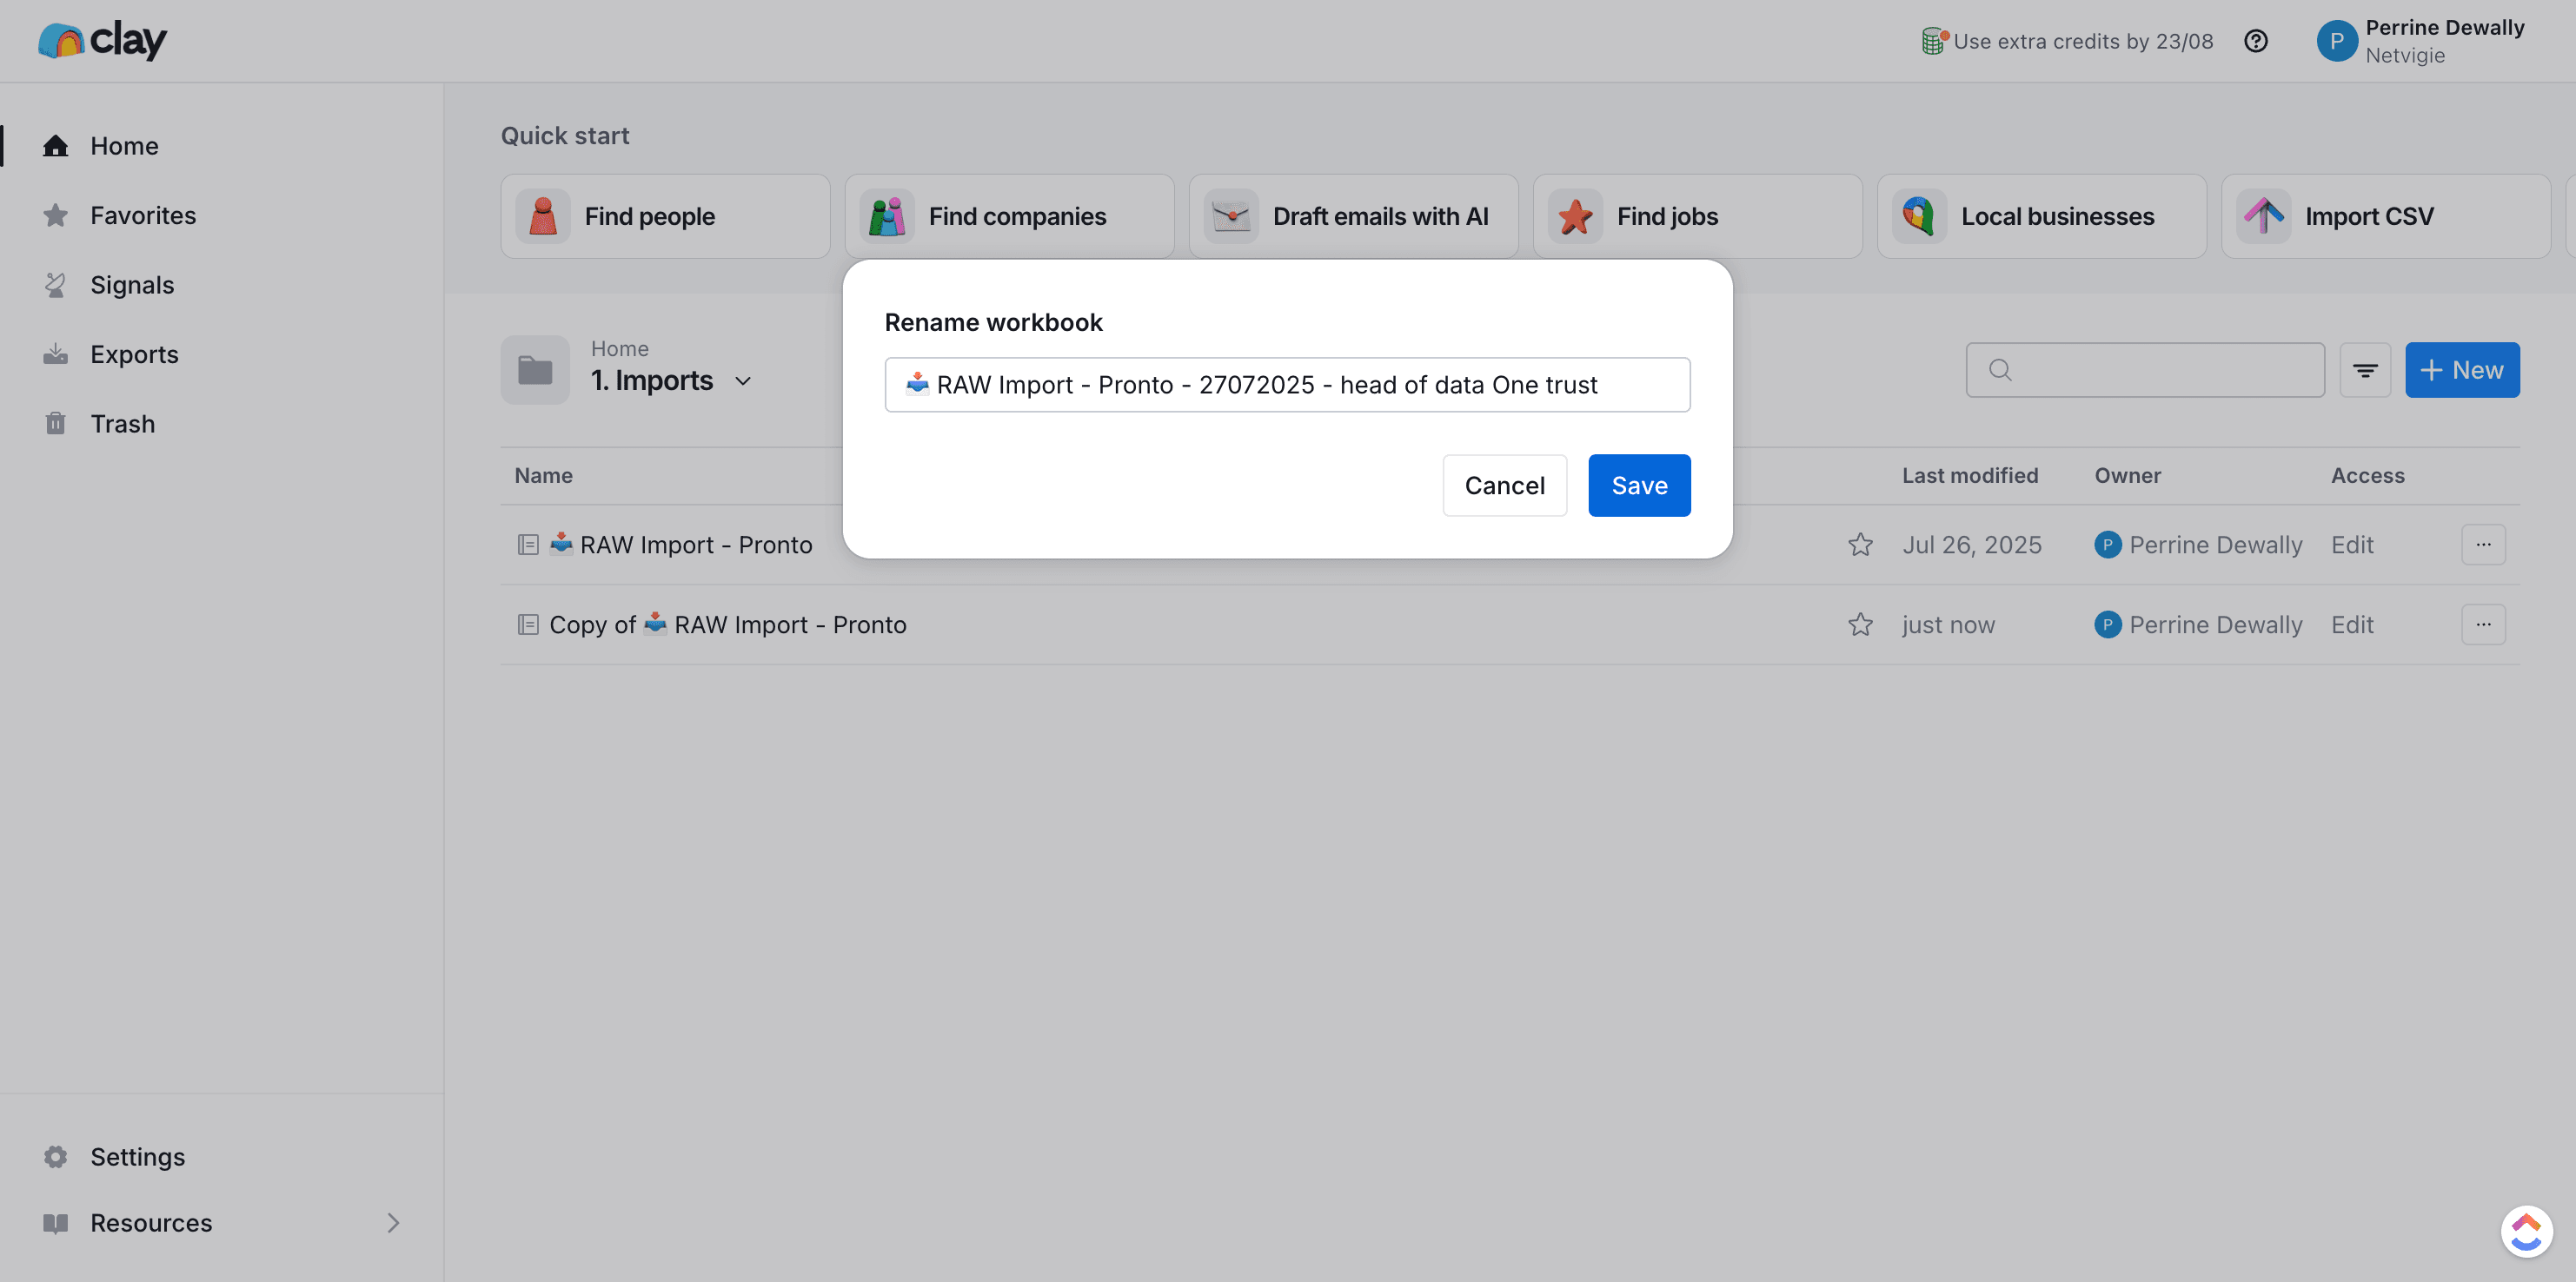Expand the 1. Imports folder dropdown
Viewport: 2576px width, 1282px height.
[743, 380]
